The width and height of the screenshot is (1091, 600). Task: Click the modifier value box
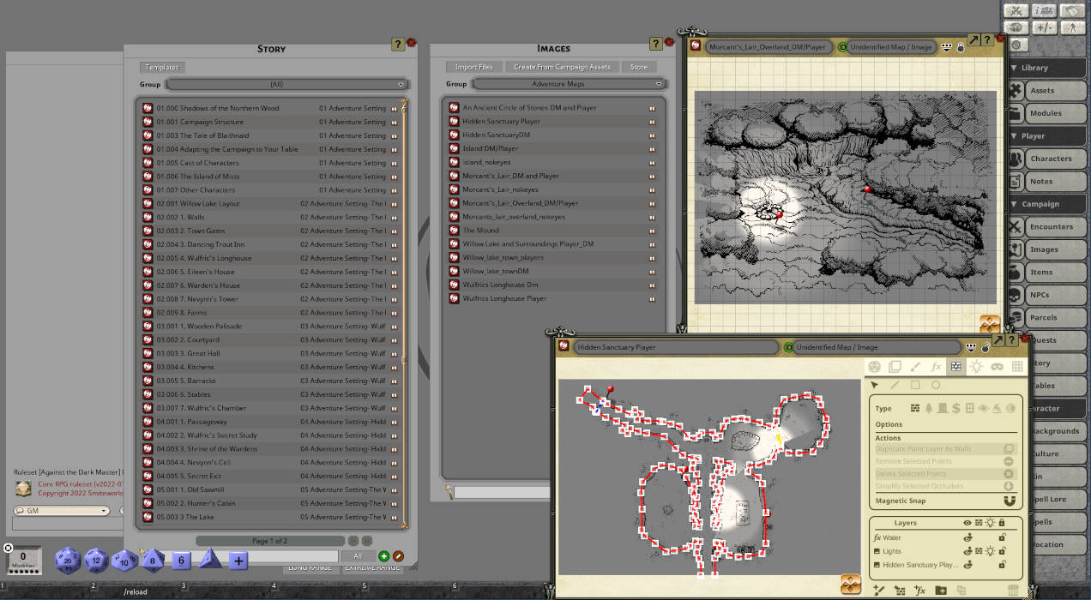[x=23, y=560]
